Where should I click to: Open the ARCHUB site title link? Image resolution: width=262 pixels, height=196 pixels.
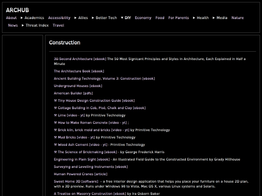pos(17,10)
